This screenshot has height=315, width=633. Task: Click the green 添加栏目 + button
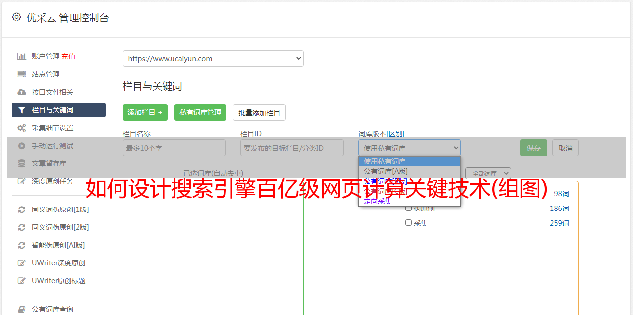[145, 112]
